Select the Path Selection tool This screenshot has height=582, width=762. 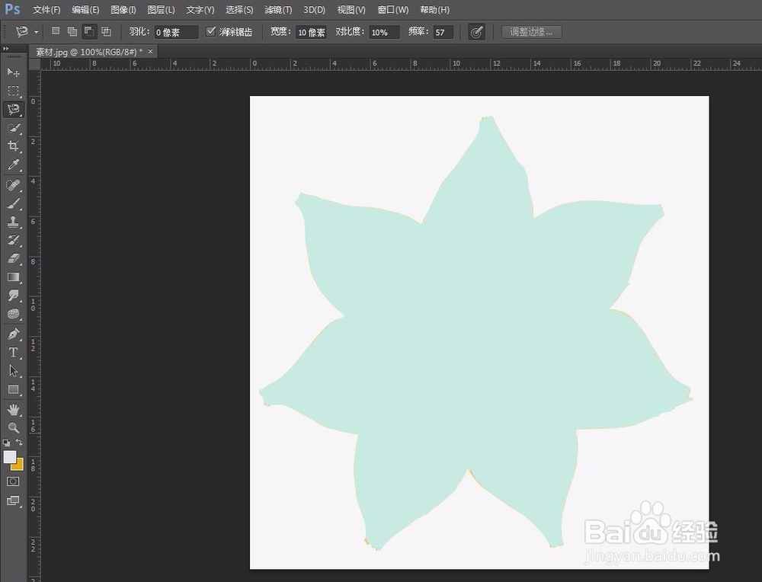pos(13,371)
